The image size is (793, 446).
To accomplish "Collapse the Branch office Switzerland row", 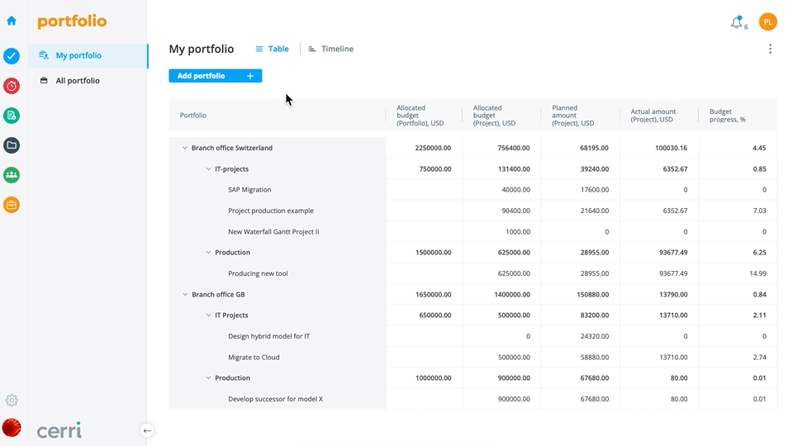I will [185, 149].
